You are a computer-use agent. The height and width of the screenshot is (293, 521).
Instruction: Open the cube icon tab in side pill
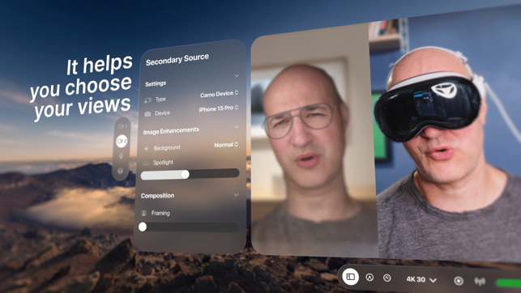(x=120, y=171)
